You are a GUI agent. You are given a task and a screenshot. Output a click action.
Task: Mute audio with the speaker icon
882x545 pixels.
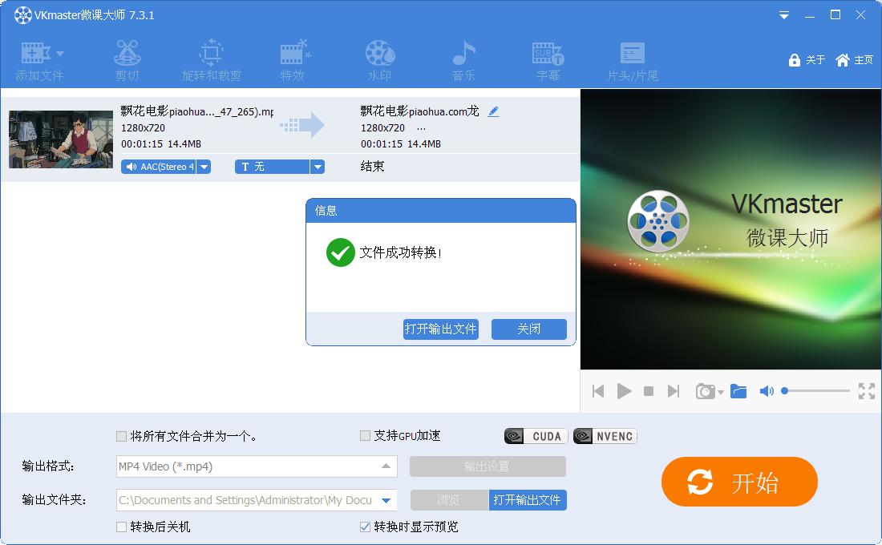click(x=767, y=391)
